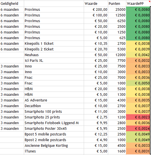Select the Proximus € 200,00 value cell
This screenshot has height=155, width=151.
point(96,9)
